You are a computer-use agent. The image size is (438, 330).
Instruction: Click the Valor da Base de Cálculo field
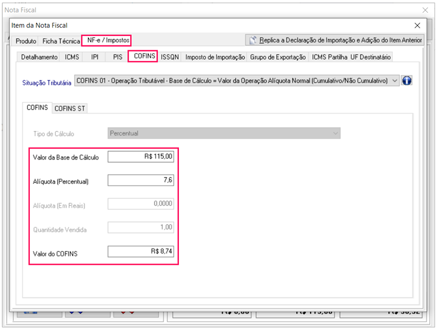click(141, 157)
